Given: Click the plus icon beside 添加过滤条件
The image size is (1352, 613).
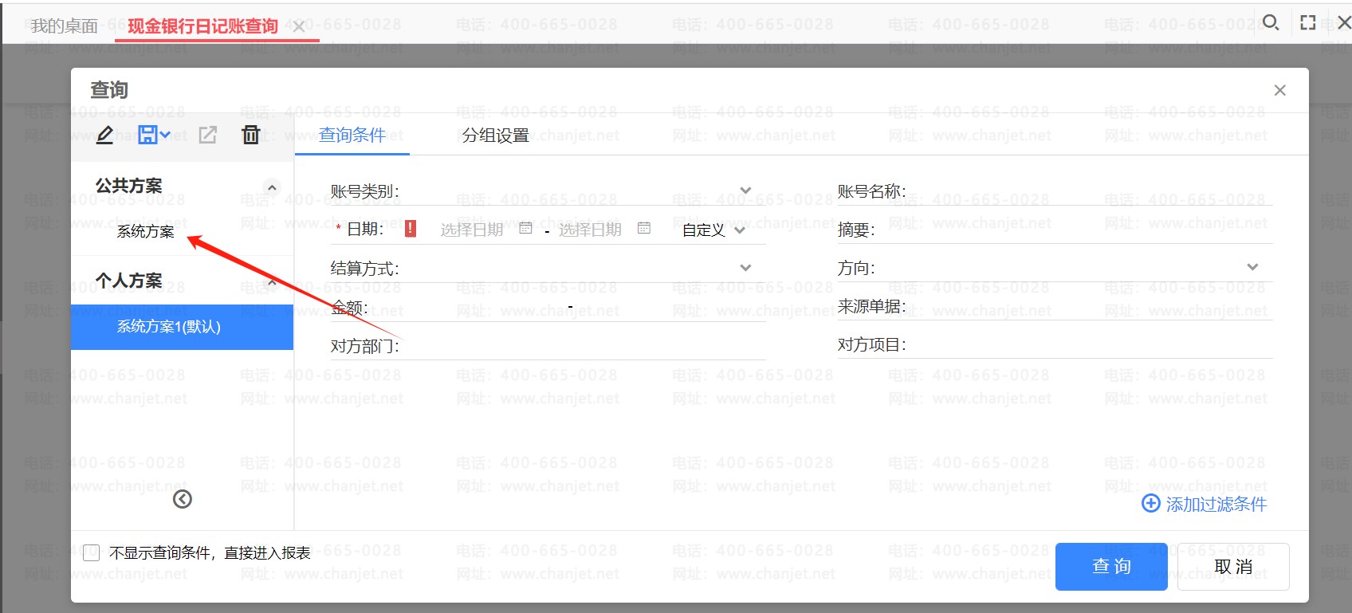Looking at the screenshot, I should pos(1151,503).
